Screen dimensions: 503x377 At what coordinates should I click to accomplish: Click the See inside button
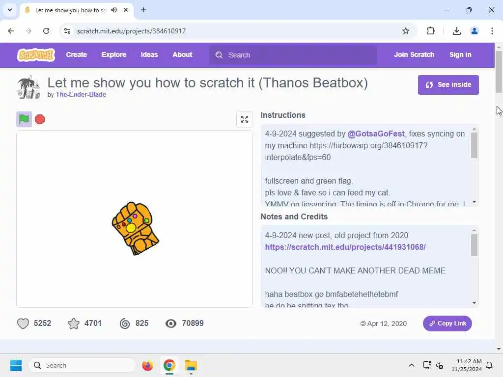(x=448, y=84)
